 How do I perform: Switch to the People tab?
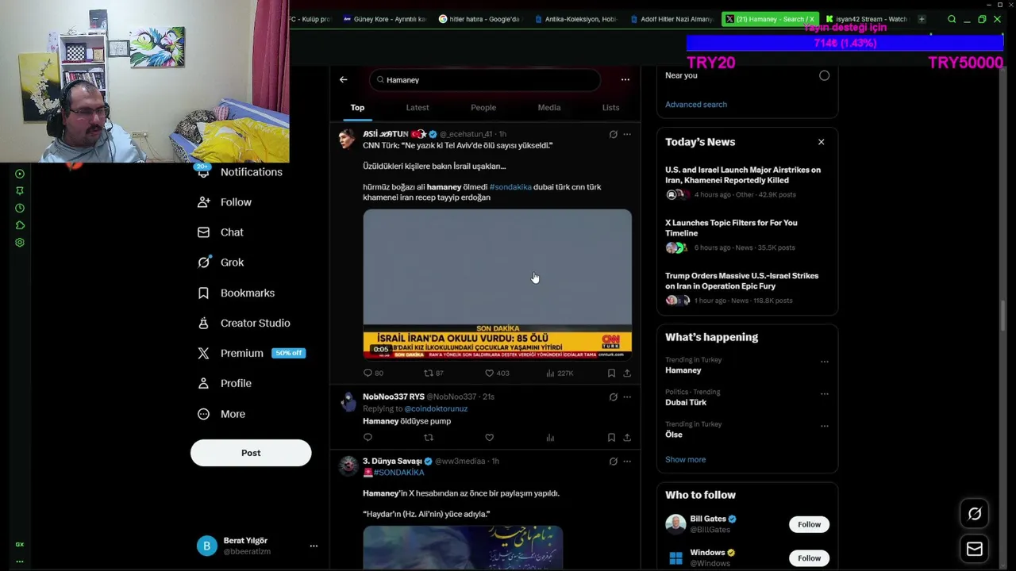point(483,107)
